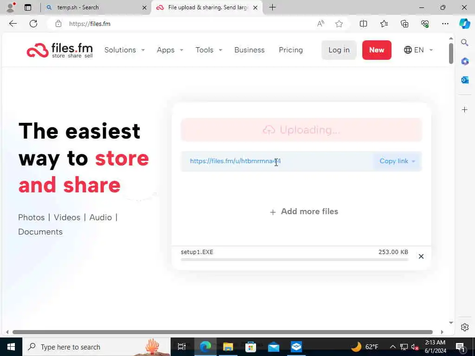475x356 pixels.
Task: Remove setup1.EXE with the X icon
Action: (x=421, y=256)
